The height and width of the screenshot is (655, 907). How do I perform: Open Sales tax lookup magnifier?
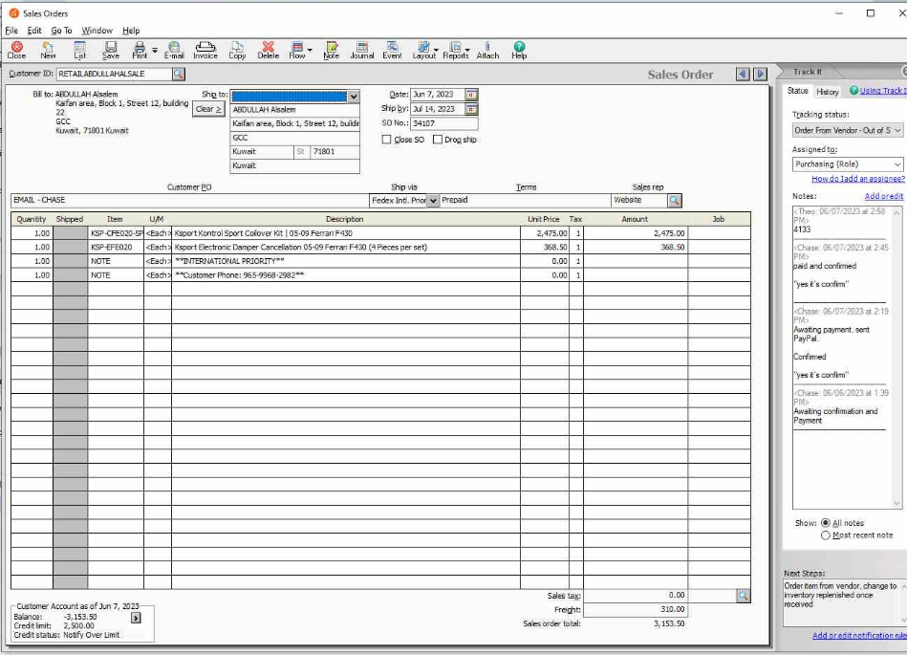pyautogui.click(x=744, y=596)
